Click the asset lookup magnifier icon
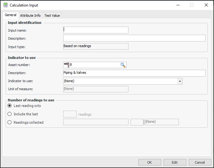Viewport: 214px width, 168px height. (x=123, y=65)
